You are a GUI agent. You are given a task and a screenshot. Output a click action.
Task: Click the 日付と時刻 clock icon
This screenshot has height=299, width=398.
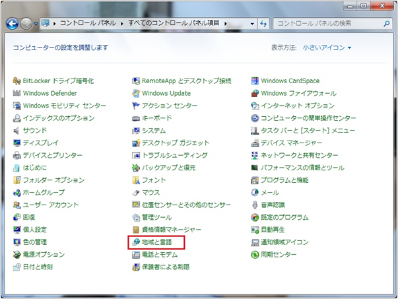(x=17, y=267)
